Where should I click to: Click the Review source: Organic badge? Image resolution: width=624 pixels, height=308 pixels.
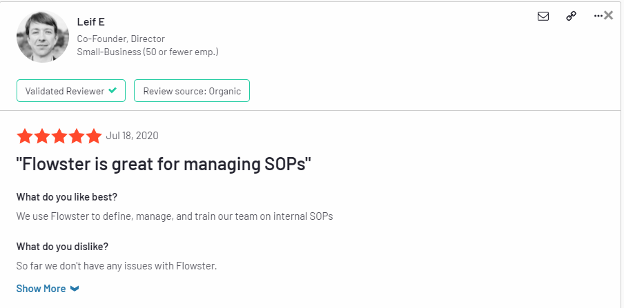point(192,91)
